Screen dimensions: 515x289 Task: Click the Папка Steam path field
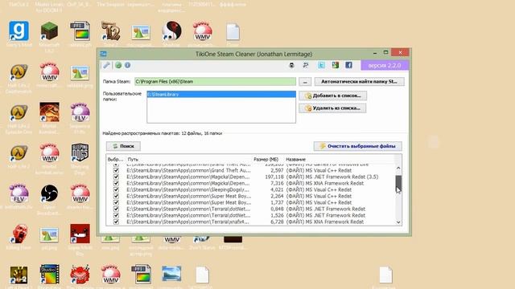point(215,82)
